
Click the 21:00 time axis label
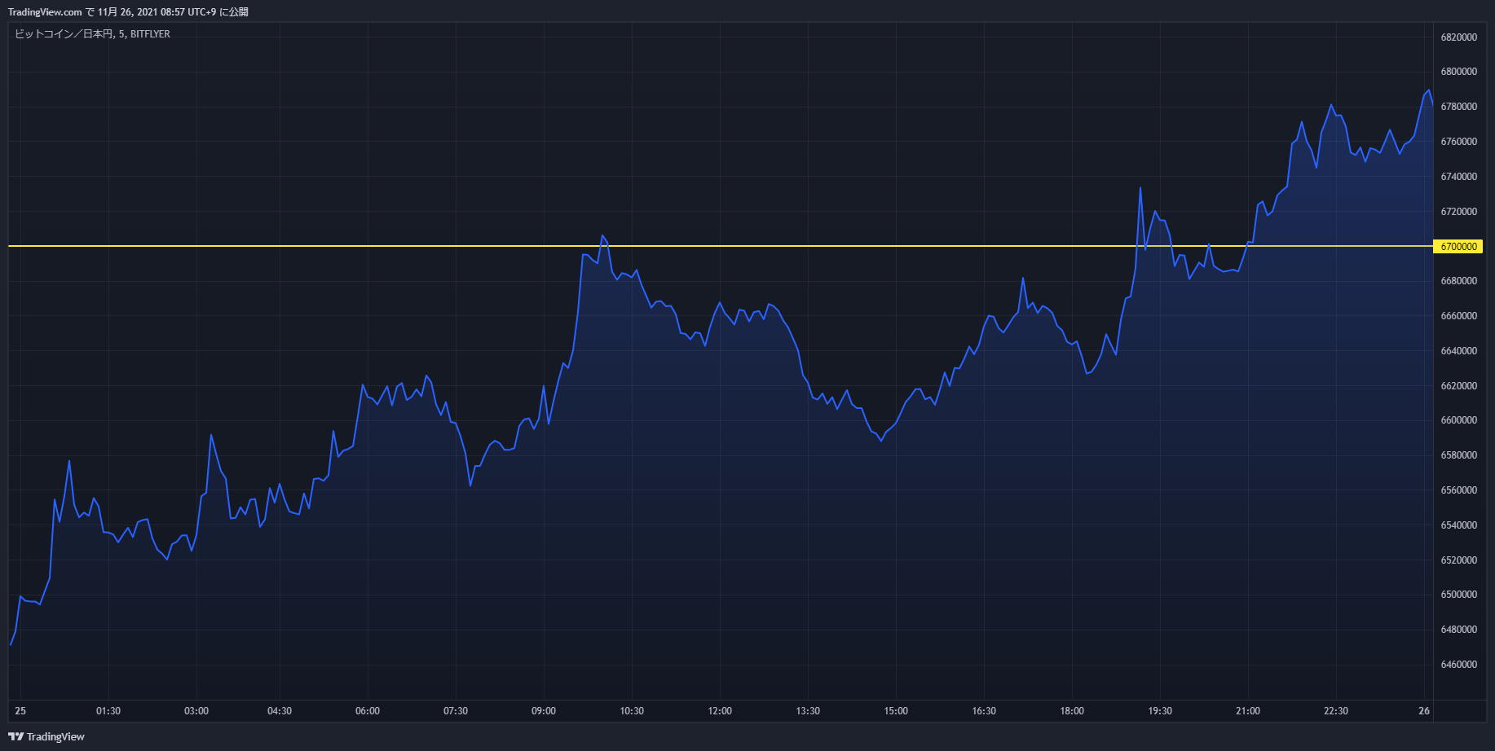[1248, 711]
